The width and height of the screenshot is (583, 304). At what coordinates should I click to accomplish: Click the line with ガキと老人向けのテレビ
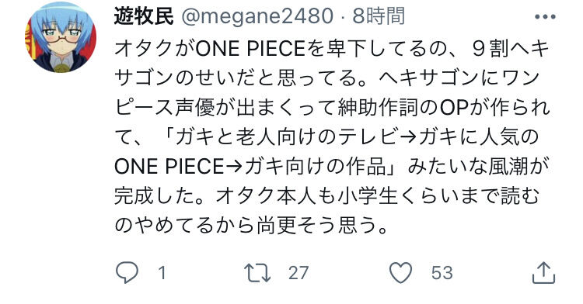tap(326, 137)
